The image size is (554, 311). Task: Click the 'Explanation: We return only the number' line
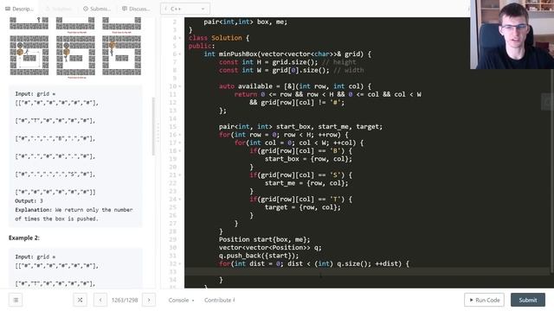tap(74, 210)
